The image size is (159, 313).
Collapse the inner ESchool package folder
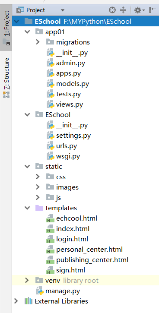[27, 114]
